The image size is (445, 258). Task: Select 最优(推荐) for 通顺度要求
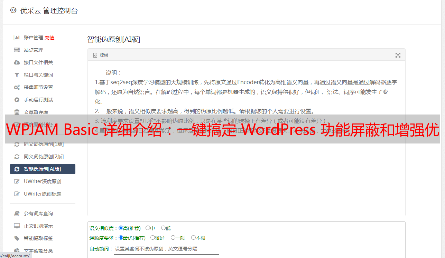(x=121, y=238)
